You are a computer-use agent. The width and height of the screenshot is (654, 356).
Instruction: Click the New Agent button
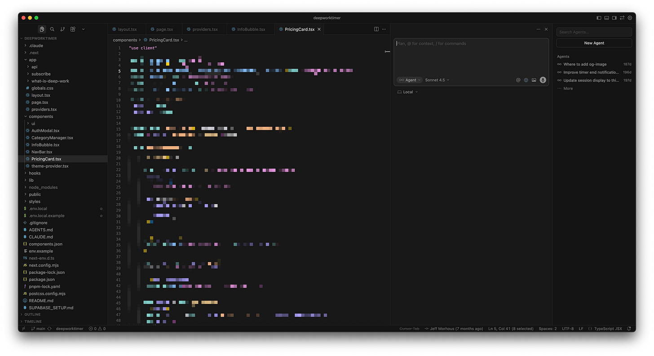point(594,43)
